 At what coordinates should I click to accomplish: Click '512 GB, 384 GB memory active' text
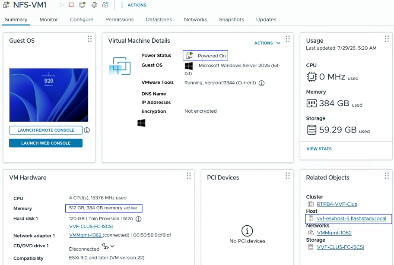tap(103, 208)
